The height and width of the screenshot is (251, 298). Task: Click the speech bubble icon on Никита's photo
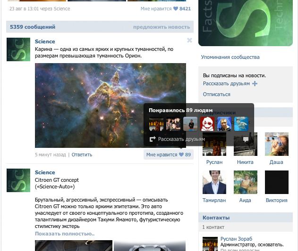pos(246,139)
